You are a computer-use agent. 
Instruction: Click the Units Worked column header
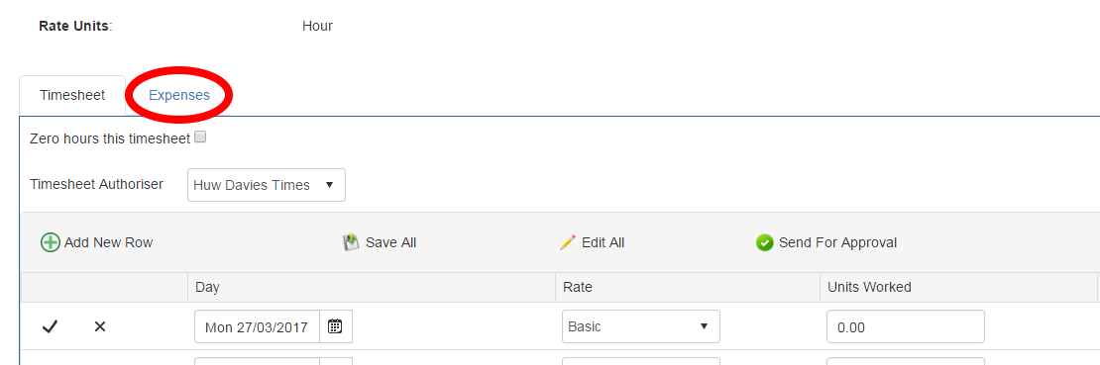(869, 287)
